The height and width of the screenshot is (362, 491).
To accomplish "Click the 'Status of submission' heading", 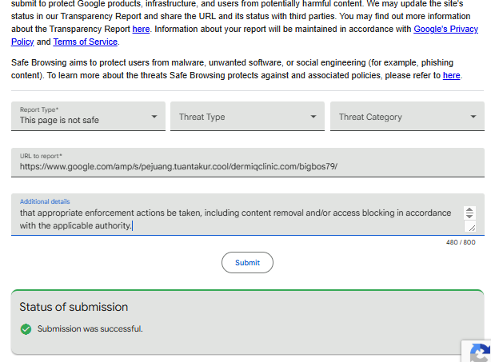I will point(74,307).
